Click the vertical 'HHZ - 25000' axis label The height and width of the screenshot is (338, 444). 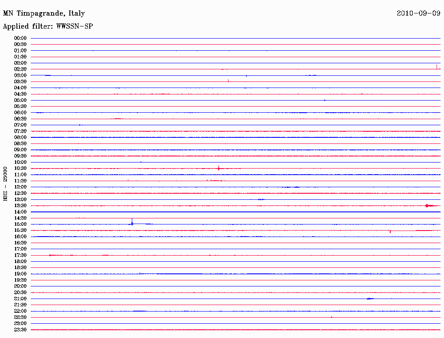pyautogui.click(x=5, y=184)
